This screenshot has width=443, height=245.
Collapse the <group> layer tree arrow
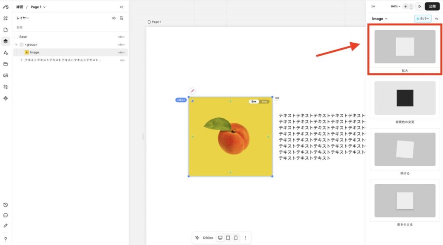16,44
